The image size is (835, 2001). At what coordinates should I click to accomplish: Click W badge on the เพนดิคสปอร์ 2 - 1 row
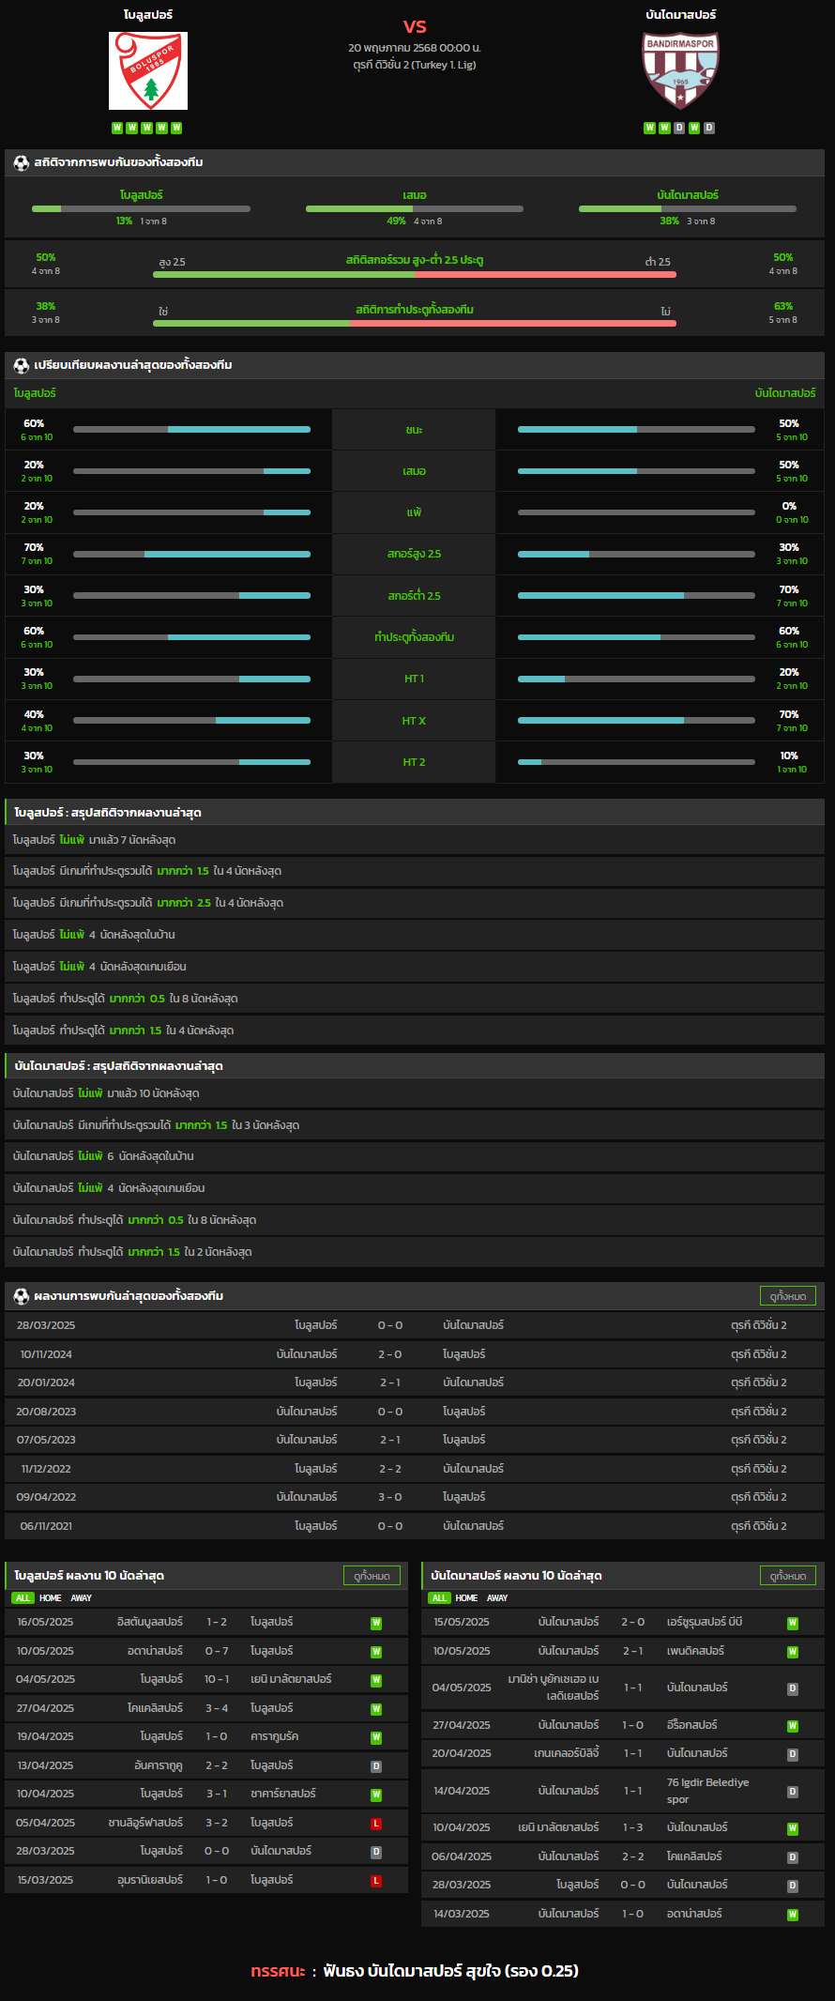pos(793,1651)
